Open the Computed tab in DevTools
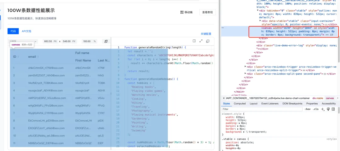Viewport: 340px width, 151px height. click(x=240, y=103)
